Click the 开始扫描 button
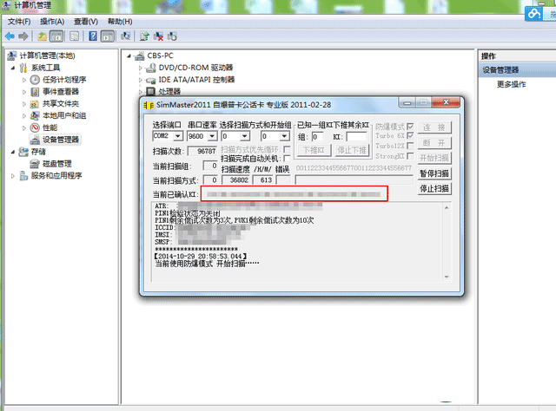 (434, 158)
